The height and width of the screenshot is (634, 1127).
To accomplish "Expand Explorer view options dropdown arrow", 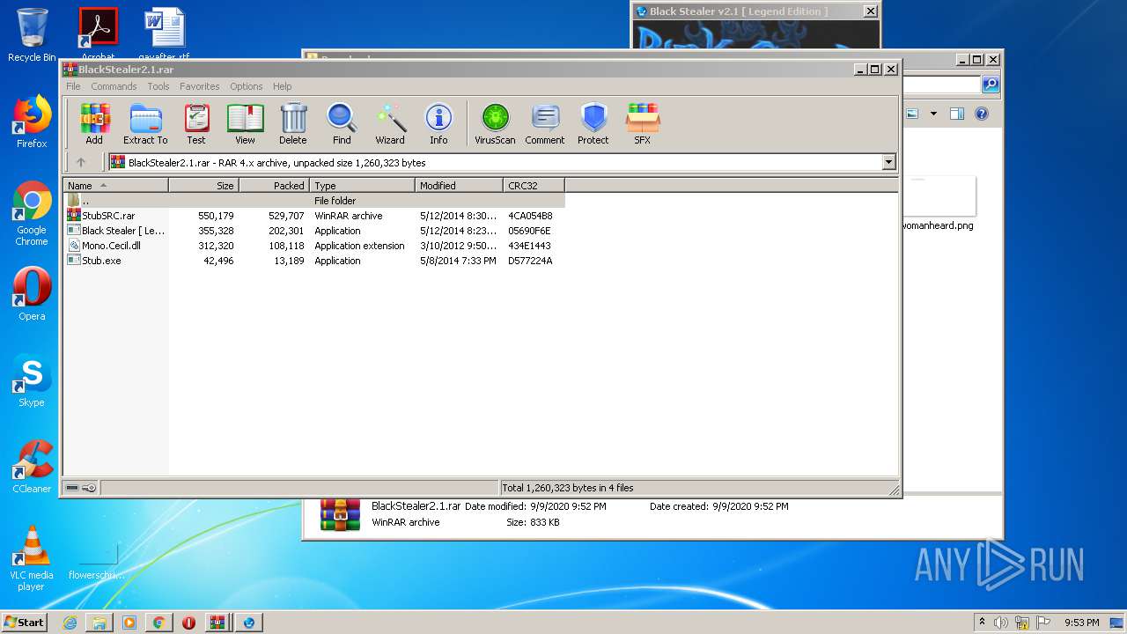I will pyautogui.click(x=933, y=114).
